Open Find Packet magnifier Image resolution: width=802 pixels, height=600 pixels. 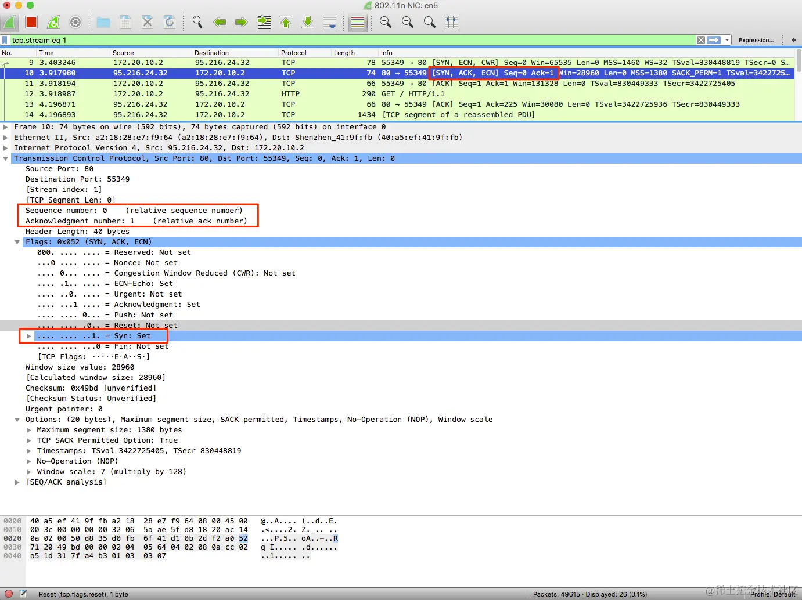[197, 22]
